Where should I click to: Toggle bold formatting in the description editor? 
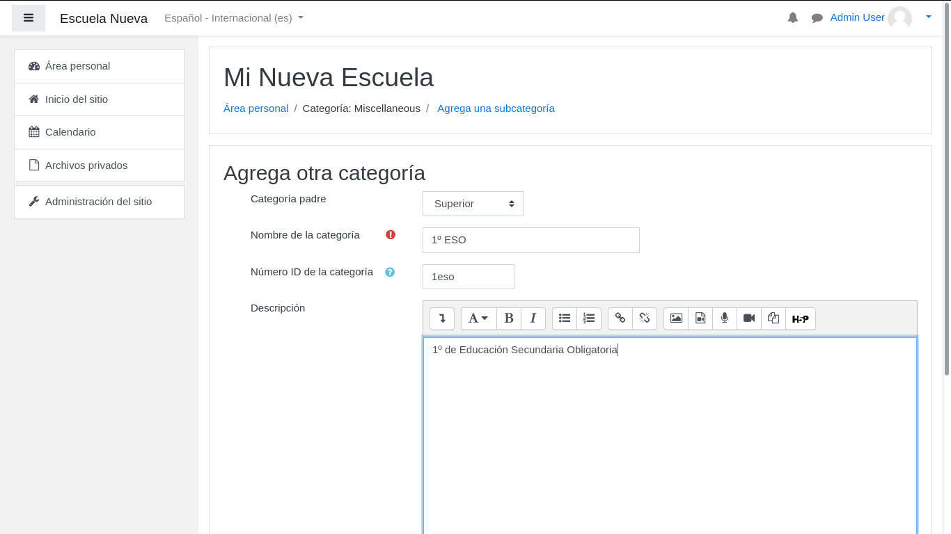pos(509,318)
